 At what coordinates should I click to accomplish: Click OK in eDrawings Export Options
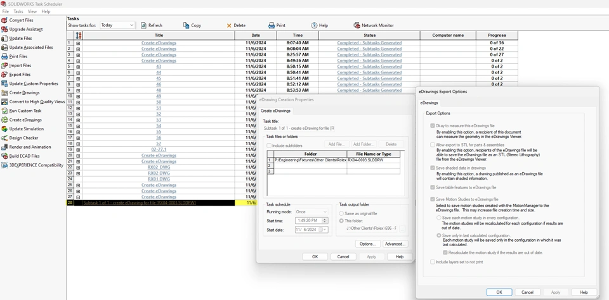(499, 292)
